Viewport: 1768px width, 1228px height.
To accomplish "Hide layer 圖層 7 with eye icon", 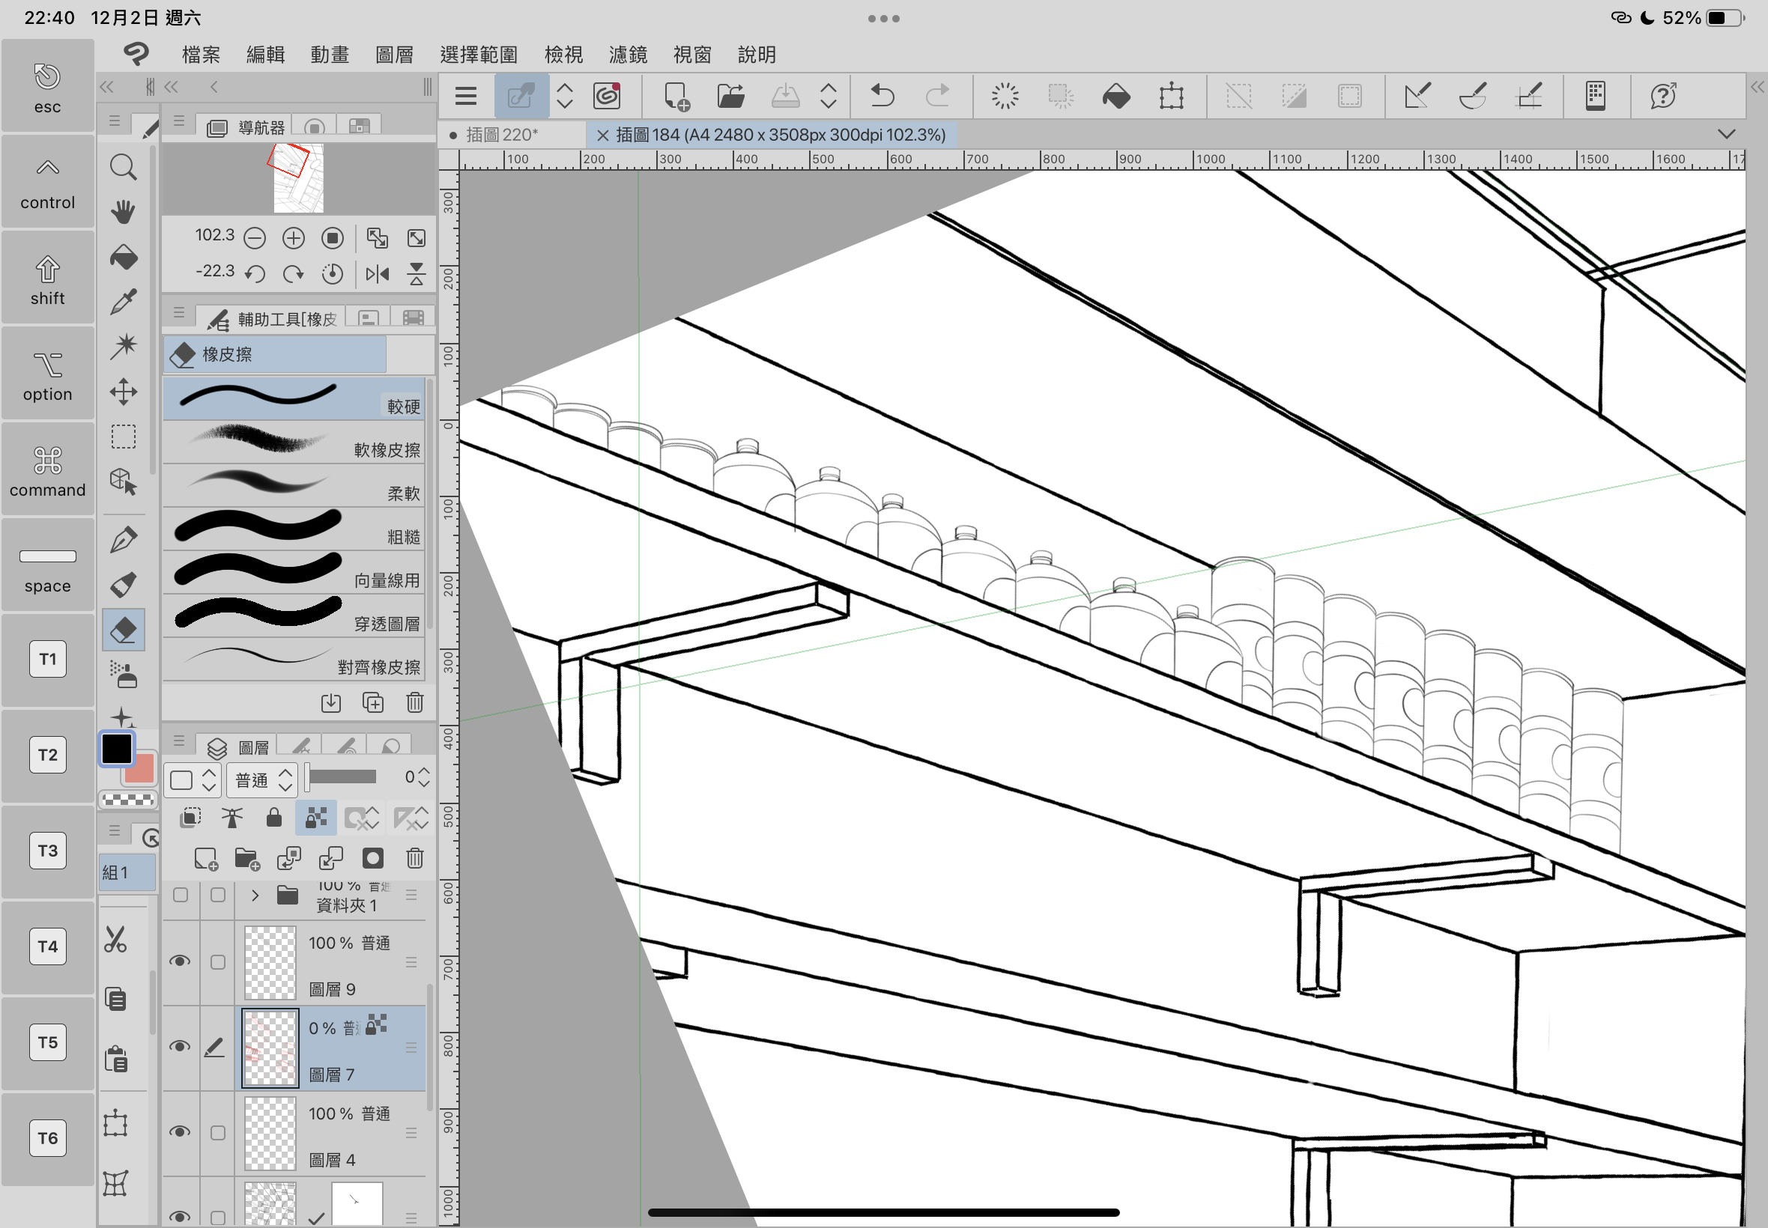I will click(x=180, y=1046).
